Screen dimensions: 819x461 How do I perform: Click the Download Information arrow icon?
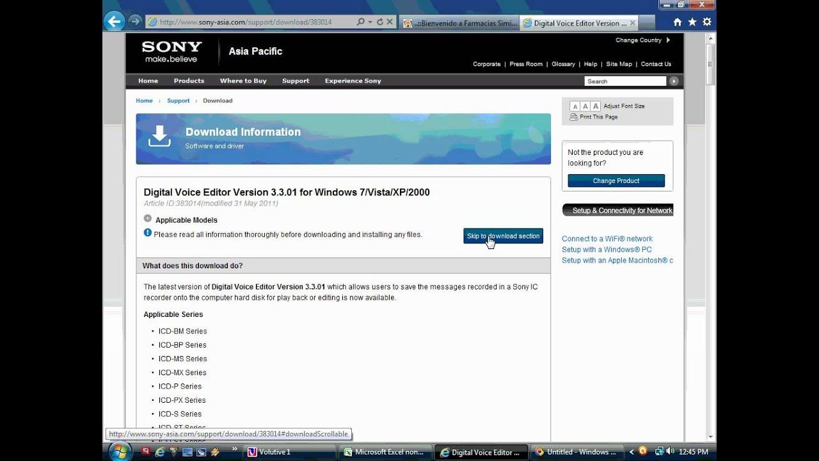(x=159, y=136)
